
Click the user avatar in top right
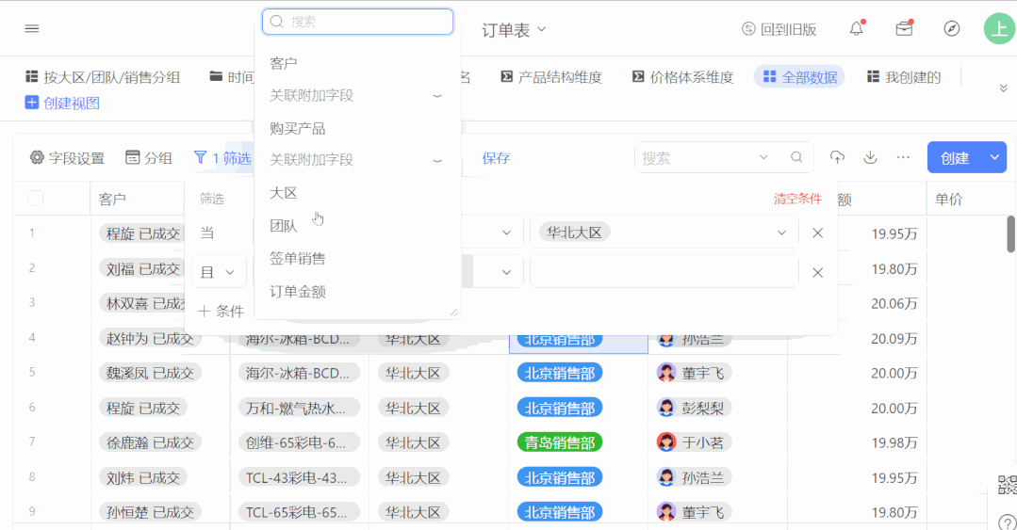[998, 28]
